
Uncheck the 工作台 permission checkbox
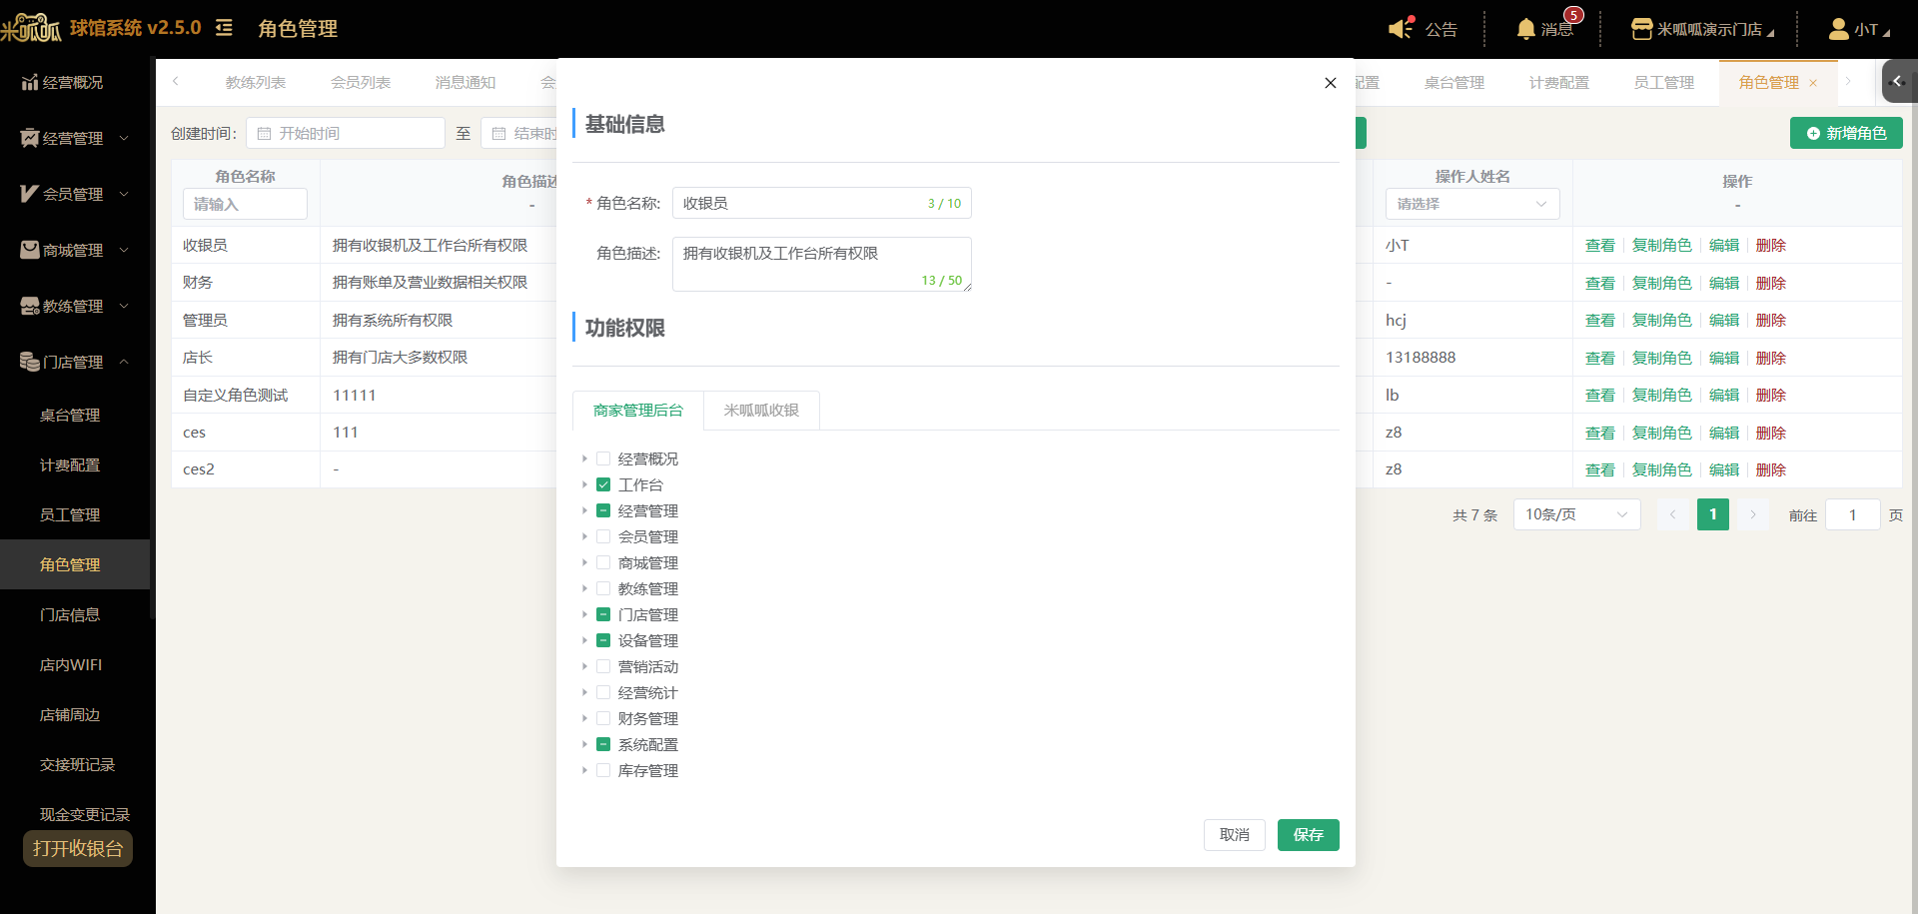603,484
